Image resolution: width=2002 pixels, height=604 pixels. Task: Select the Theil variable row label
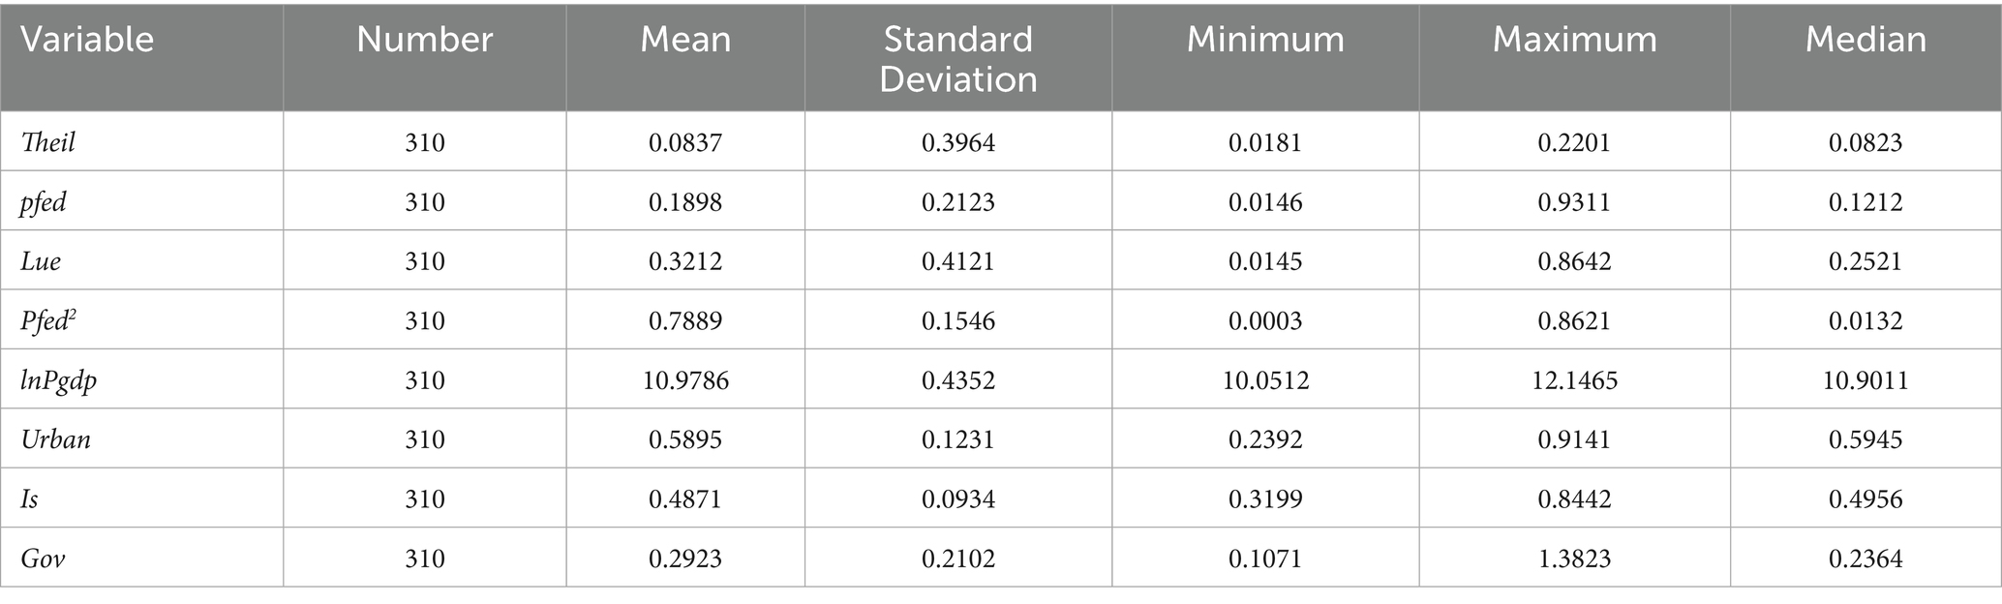(48, 143)
